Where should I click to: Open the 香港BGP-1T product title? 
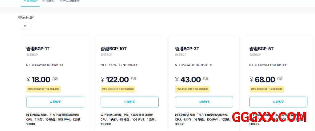click(38, 49)
